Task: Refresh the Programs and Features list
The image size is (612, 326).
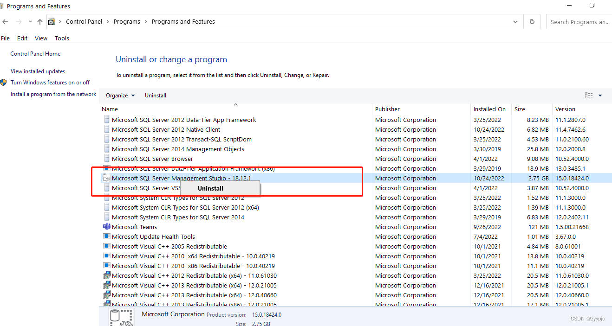Action: [532, 22]
